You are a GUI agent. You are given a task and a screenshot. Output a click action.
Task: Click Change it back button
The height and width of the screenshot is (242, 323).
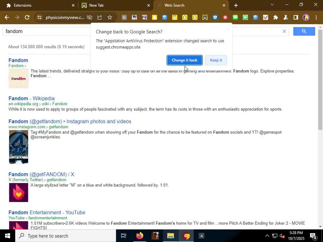pos(185,60)
